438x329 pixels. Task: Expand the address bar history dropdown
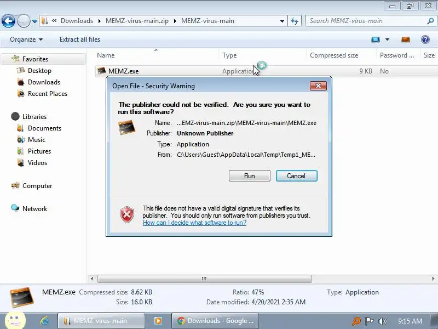pyautogui.click(x=282, y=21)
